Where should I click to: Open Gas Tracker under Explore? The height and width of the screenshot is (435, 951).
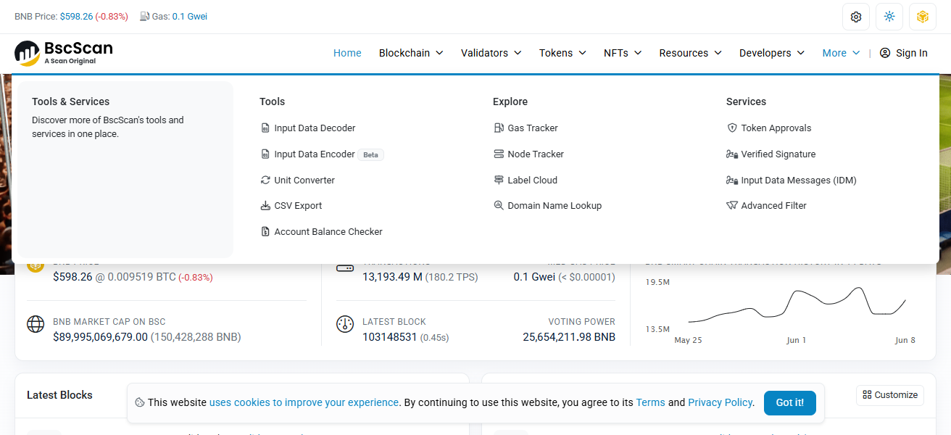[526, 128]
